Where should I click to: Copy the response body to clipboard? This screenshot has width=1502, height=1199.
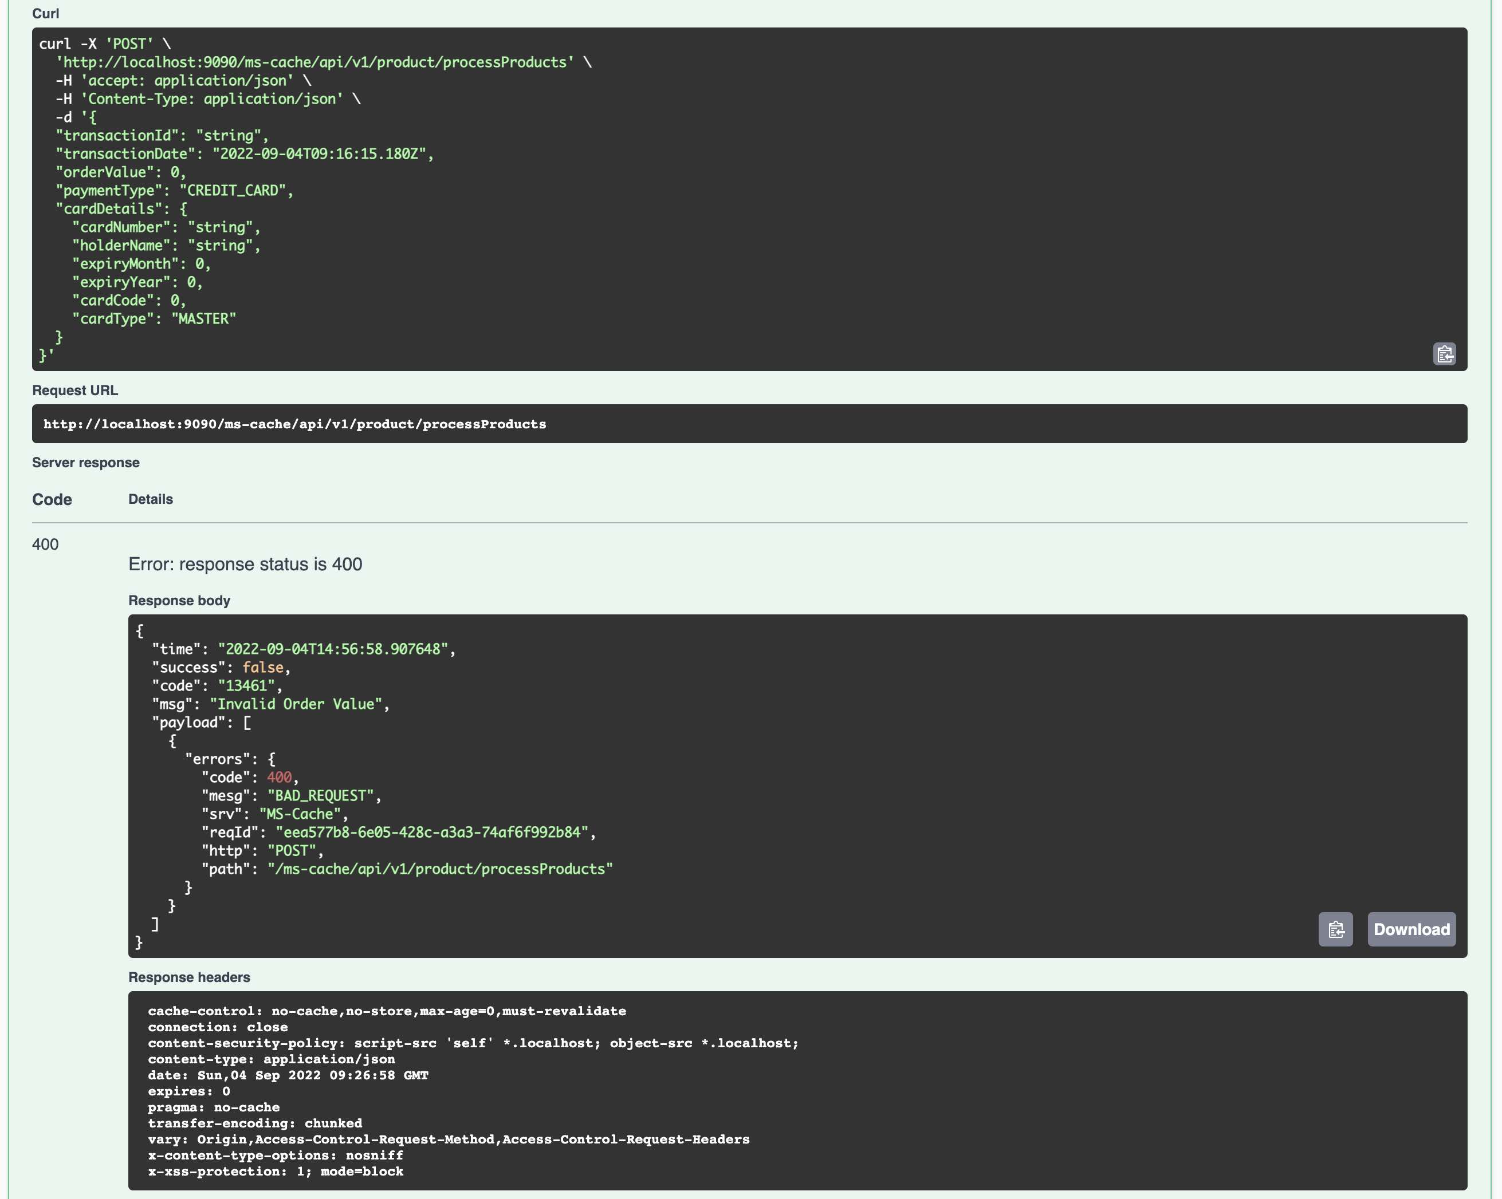1335,929
